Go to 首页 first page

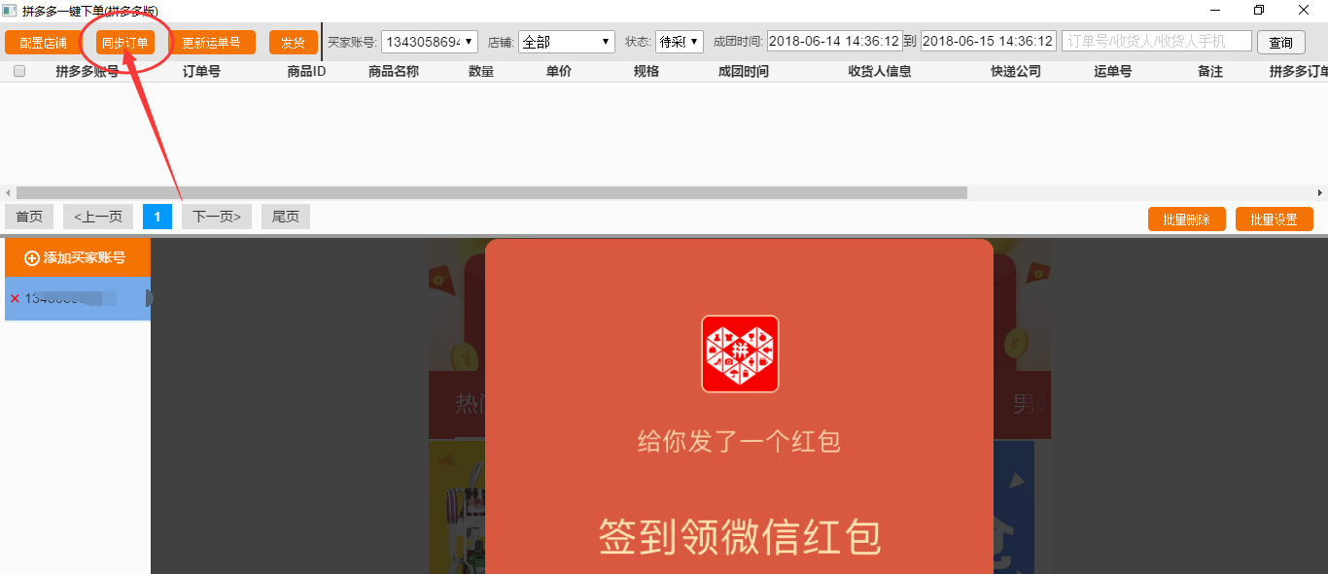(29, 217)
